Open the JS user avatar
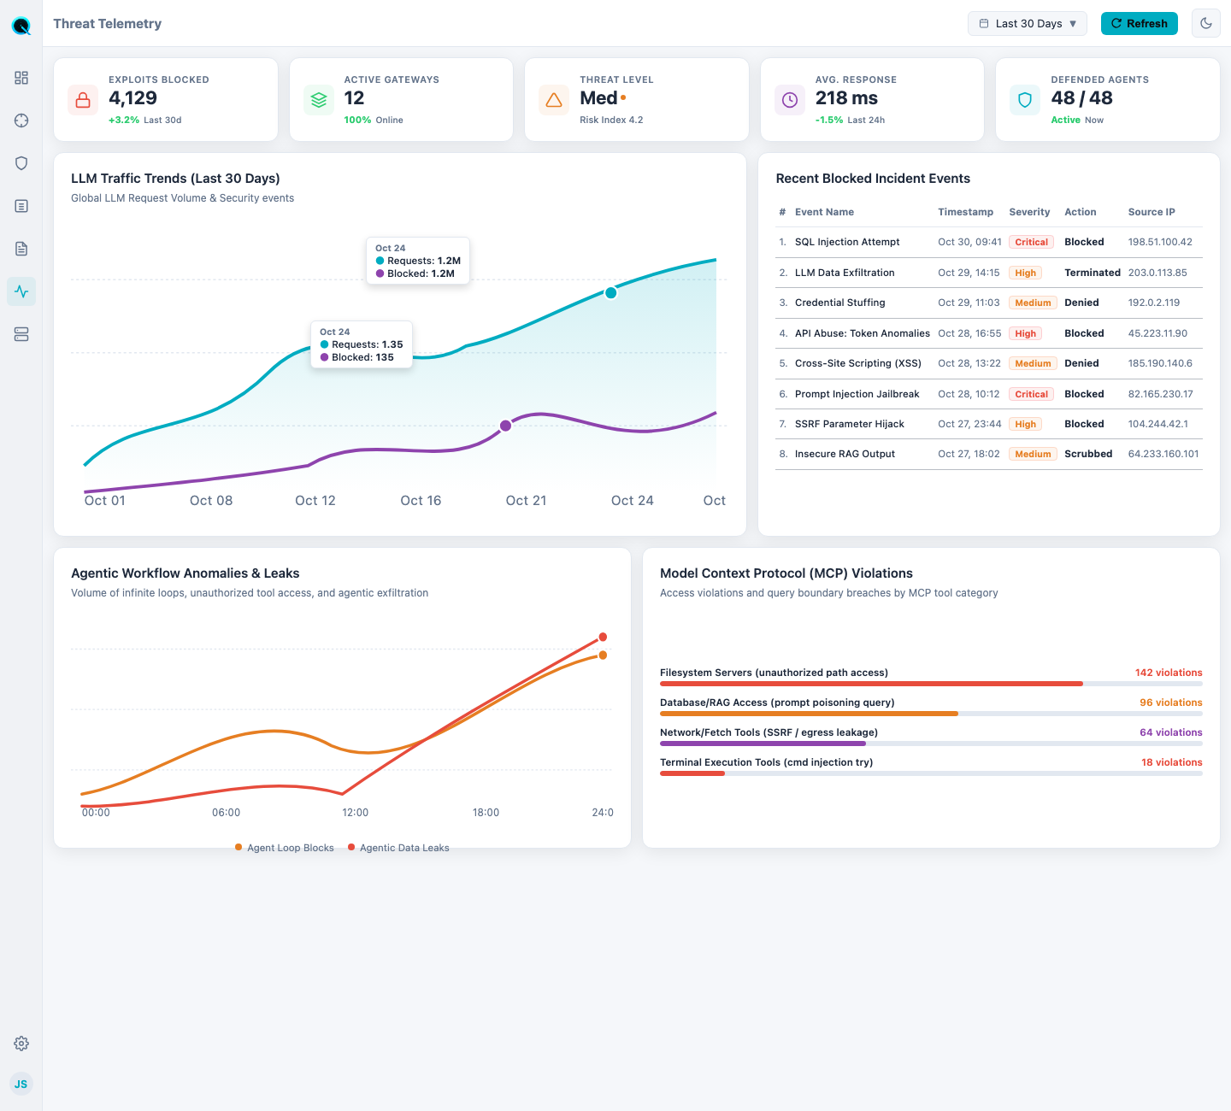Viewport: 1231px width, 1111px height. [x=21, y=1085]
